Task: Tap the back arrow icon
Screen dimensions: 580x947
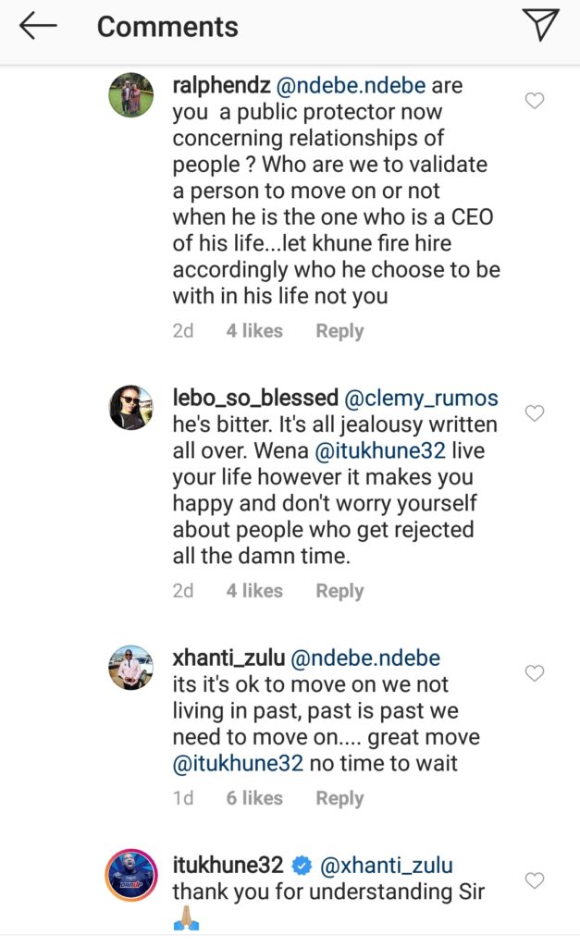Action: tap(38, 27)
